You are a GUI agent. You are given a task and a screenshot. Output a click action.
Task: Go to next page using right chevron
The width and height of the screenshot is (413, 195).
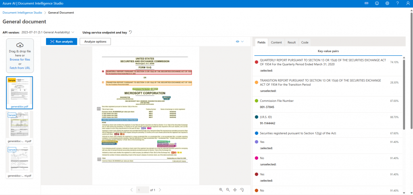(160, 190)
